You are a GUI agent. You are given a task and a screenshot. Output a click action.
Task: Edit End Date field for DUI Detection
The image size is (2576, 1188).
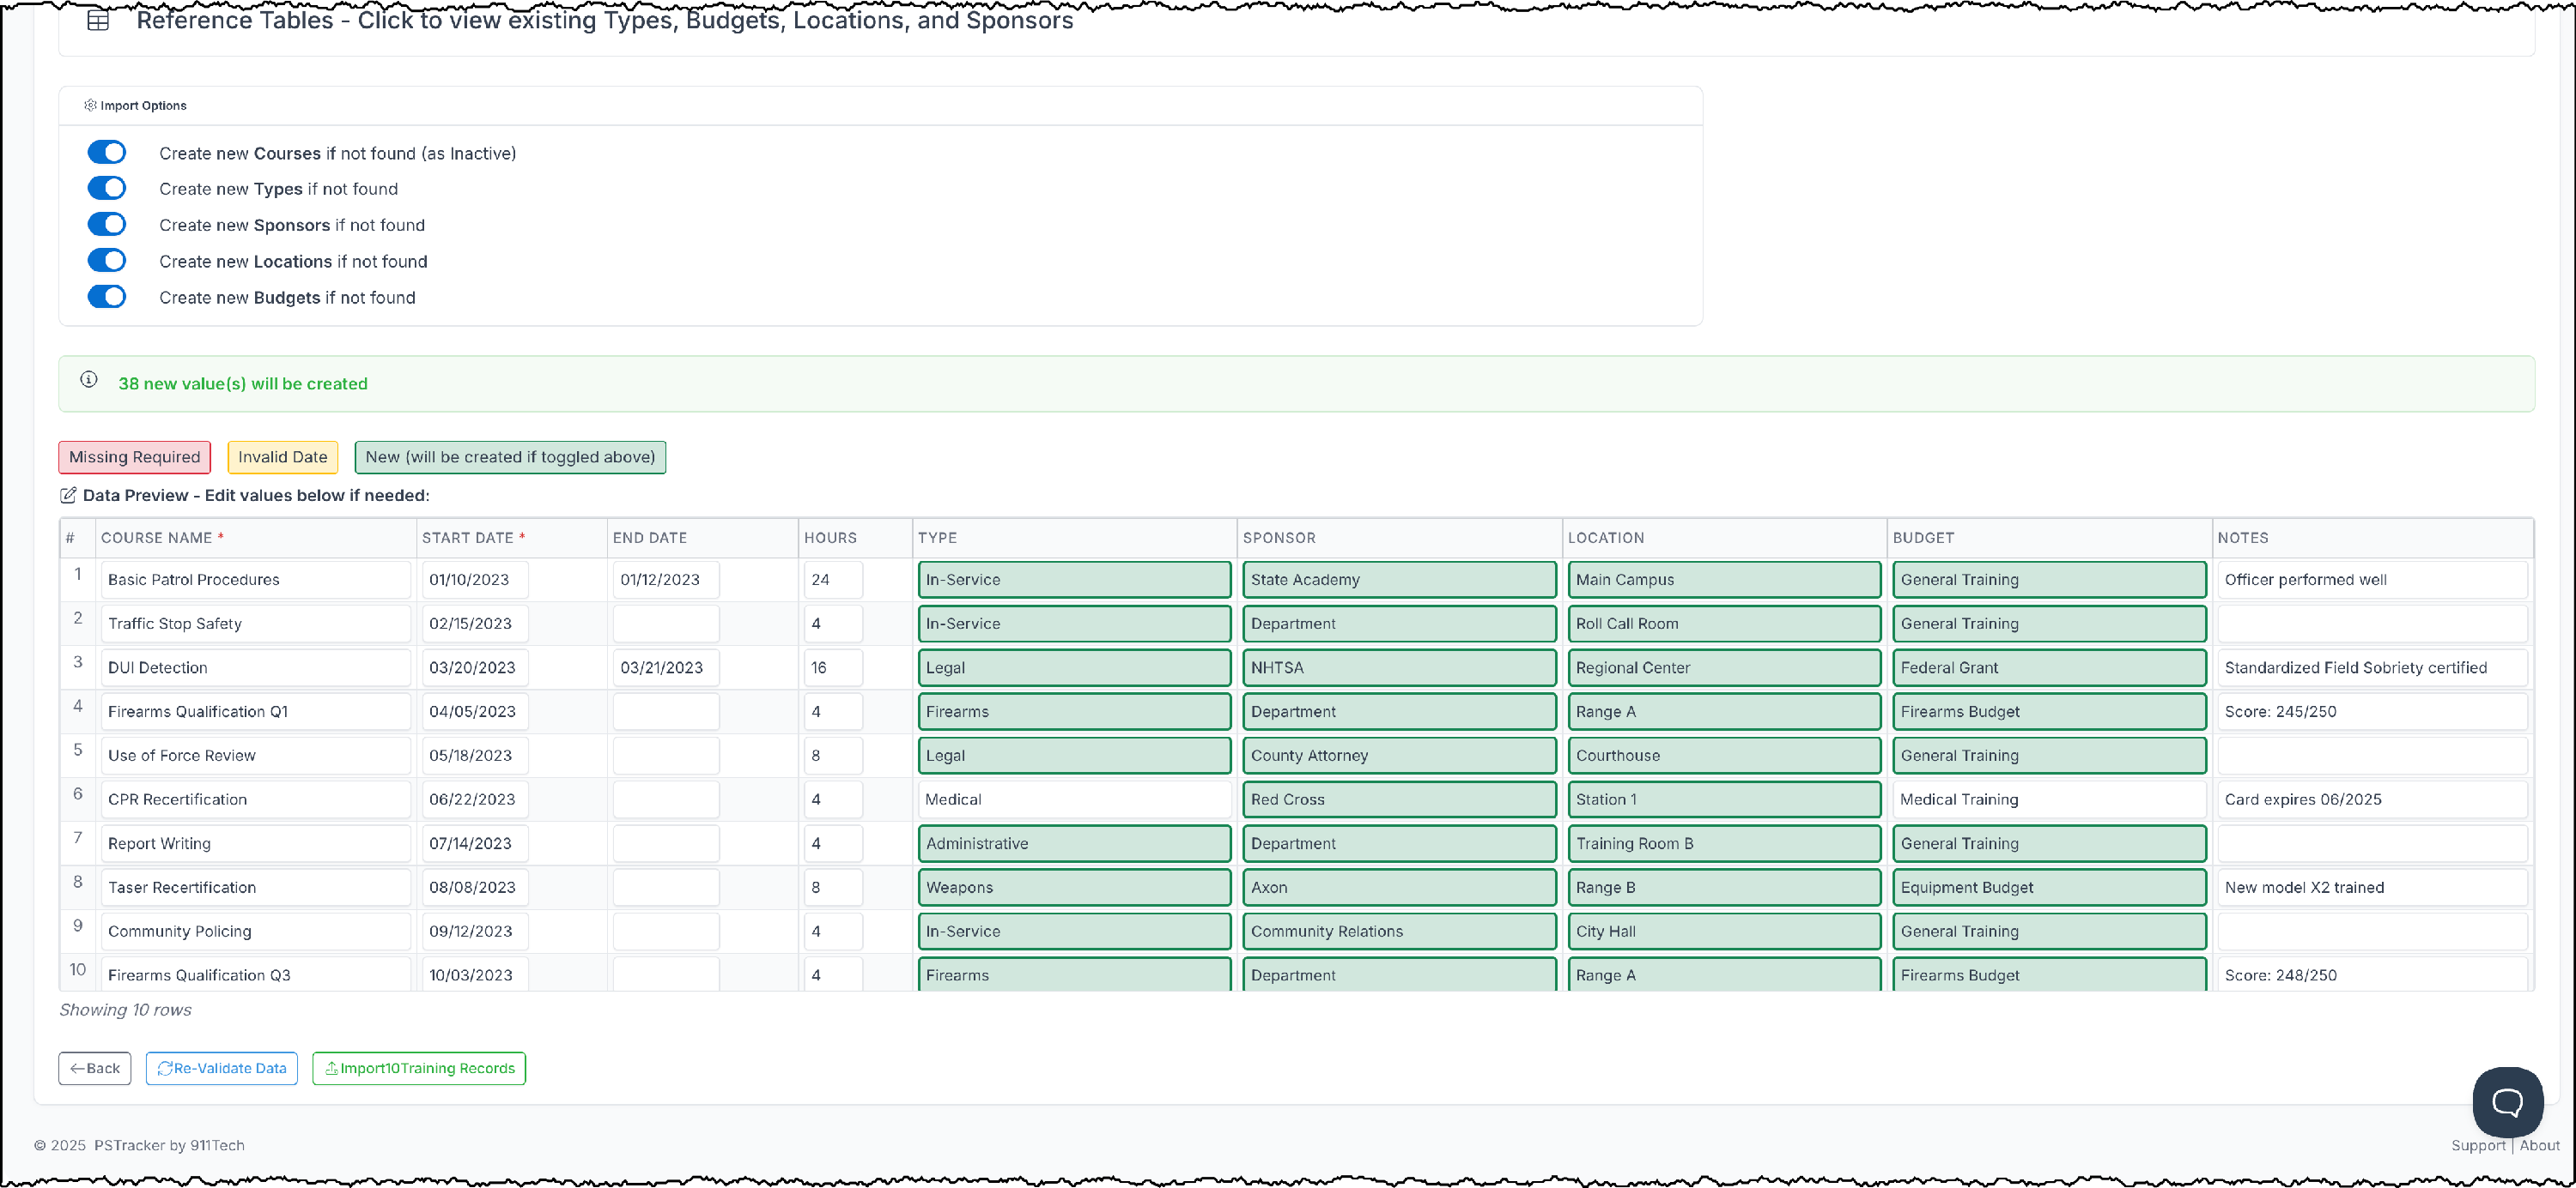point(665,667)
